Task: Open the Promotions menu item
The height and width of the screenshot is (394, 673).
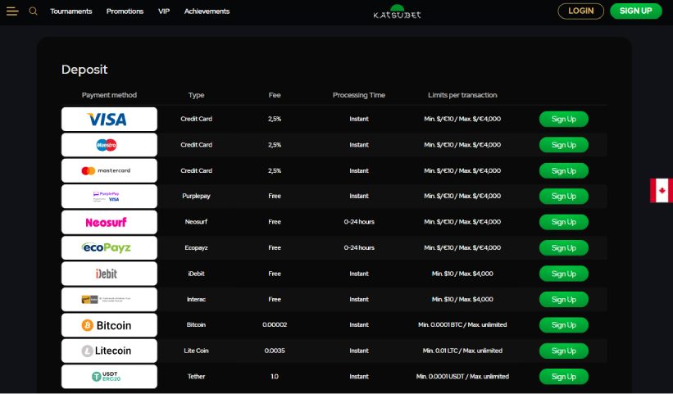Action: tap(125, 11)
